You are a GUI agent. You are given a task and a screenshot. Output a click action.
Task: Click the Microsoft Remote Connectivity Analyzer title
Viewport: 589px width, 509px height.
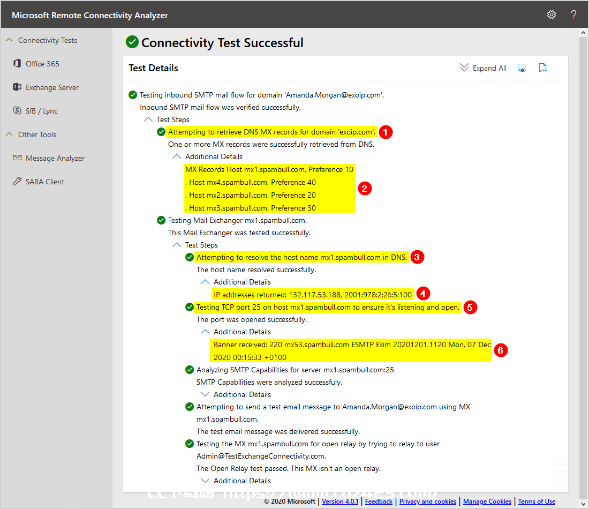click(90, 15)
